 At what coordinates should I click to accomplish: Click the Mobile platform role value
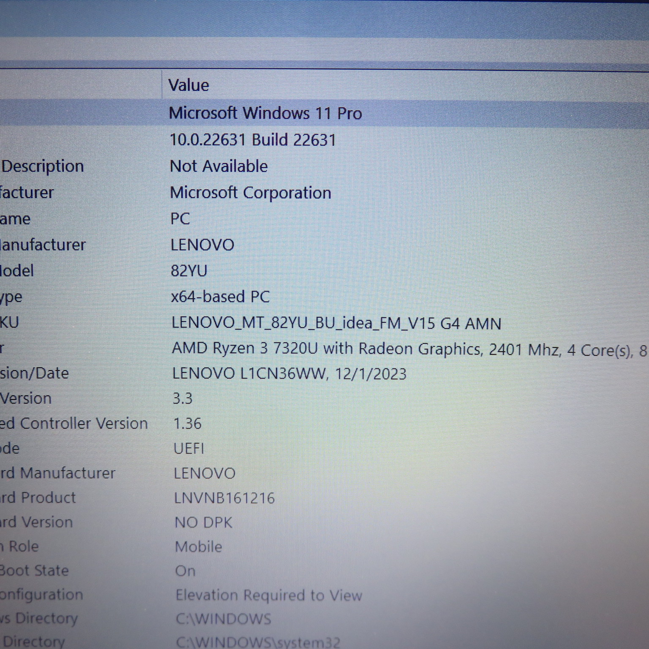point(198,547)
